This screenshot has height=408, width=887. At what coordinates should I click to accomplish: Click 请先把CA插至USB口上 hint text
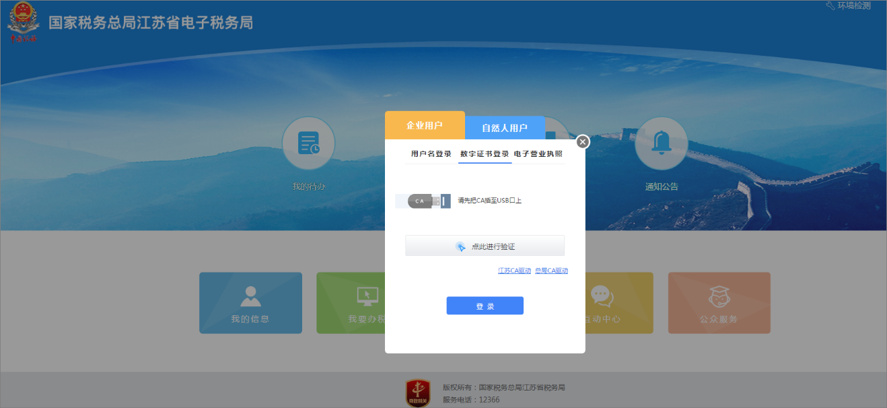tap(490, 201)
